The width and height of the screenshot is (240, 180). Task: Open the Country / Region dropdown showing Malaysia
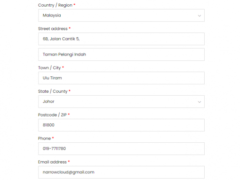click(x=121, y=16)
